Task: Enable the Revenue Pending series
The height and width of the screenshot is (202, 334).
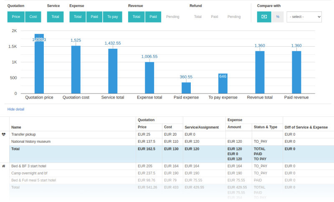Action: coord(172,17)
